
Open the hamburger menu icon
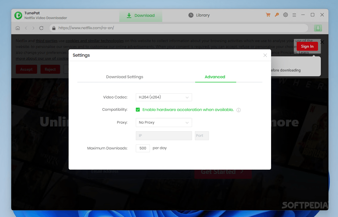click(x=294, y=15)
